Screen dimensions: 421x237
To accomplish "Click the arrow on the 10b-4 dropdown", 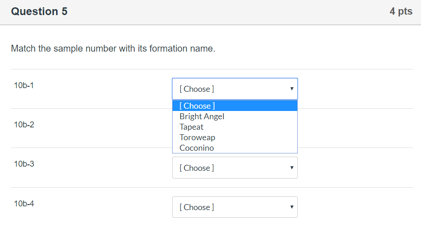I will pyautogui.click(x=292, y=207).
